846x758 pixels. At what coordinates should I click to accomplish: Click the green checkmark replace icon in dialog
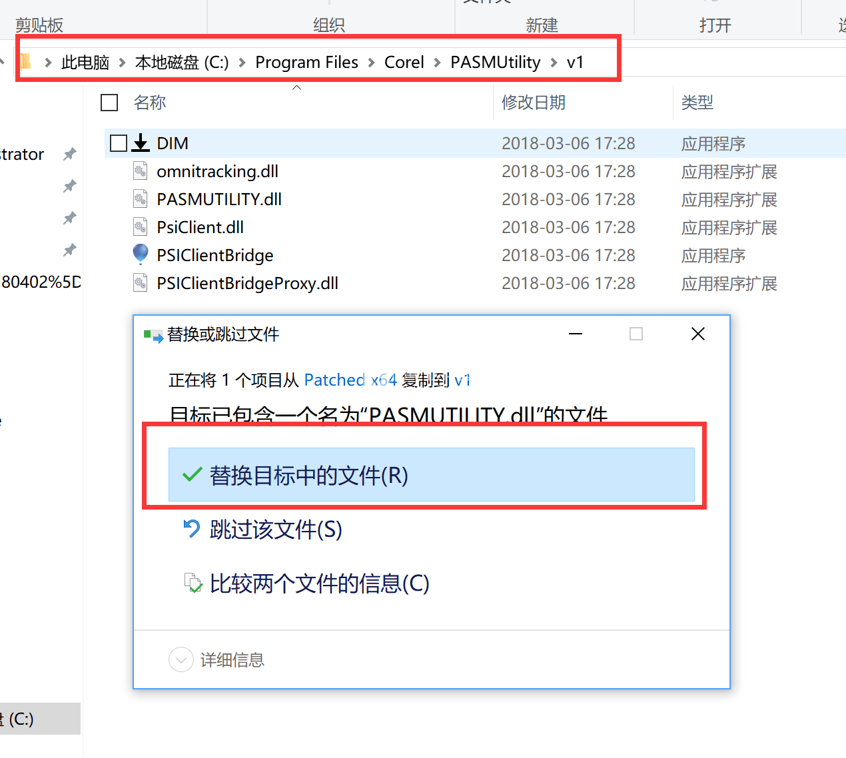tap(191, 475)
